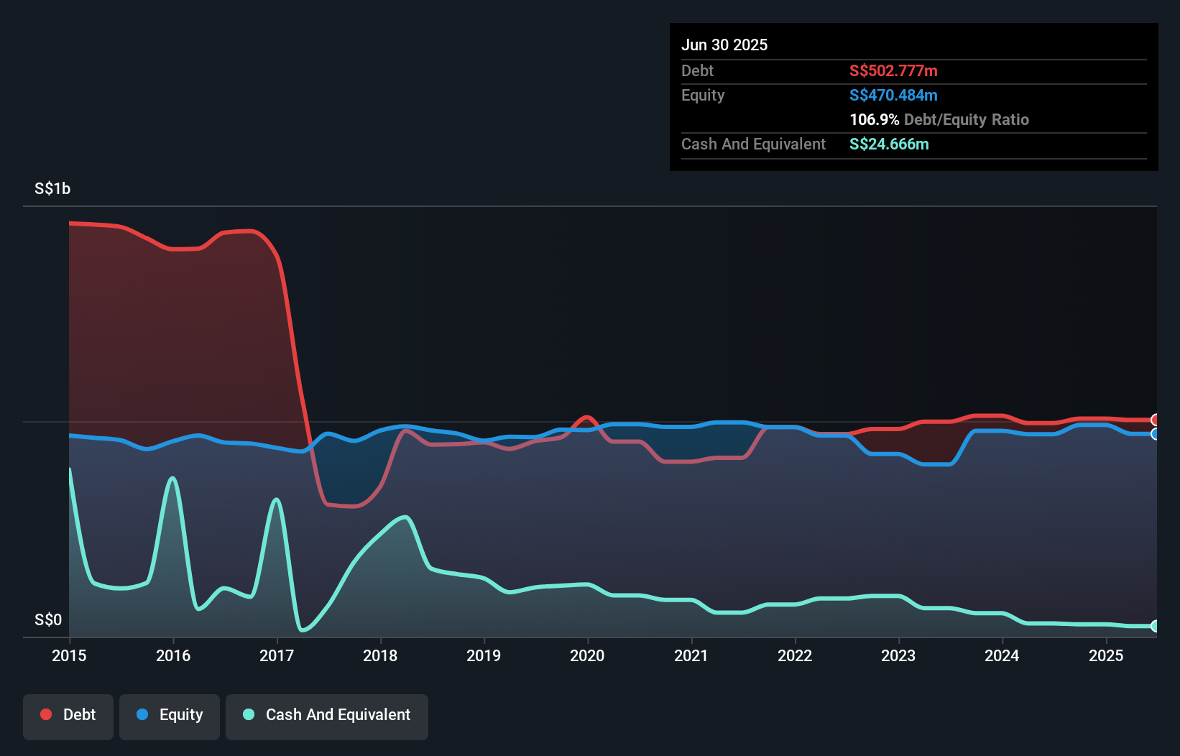Select the 2020 label on the timeline axis
The width and height of the screenshot is (1180, 756).
coord(587,655)
